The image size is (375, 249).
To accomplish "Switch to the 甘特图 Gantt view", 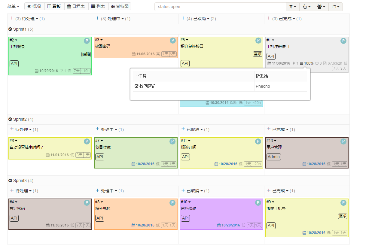I will [120, 6].
